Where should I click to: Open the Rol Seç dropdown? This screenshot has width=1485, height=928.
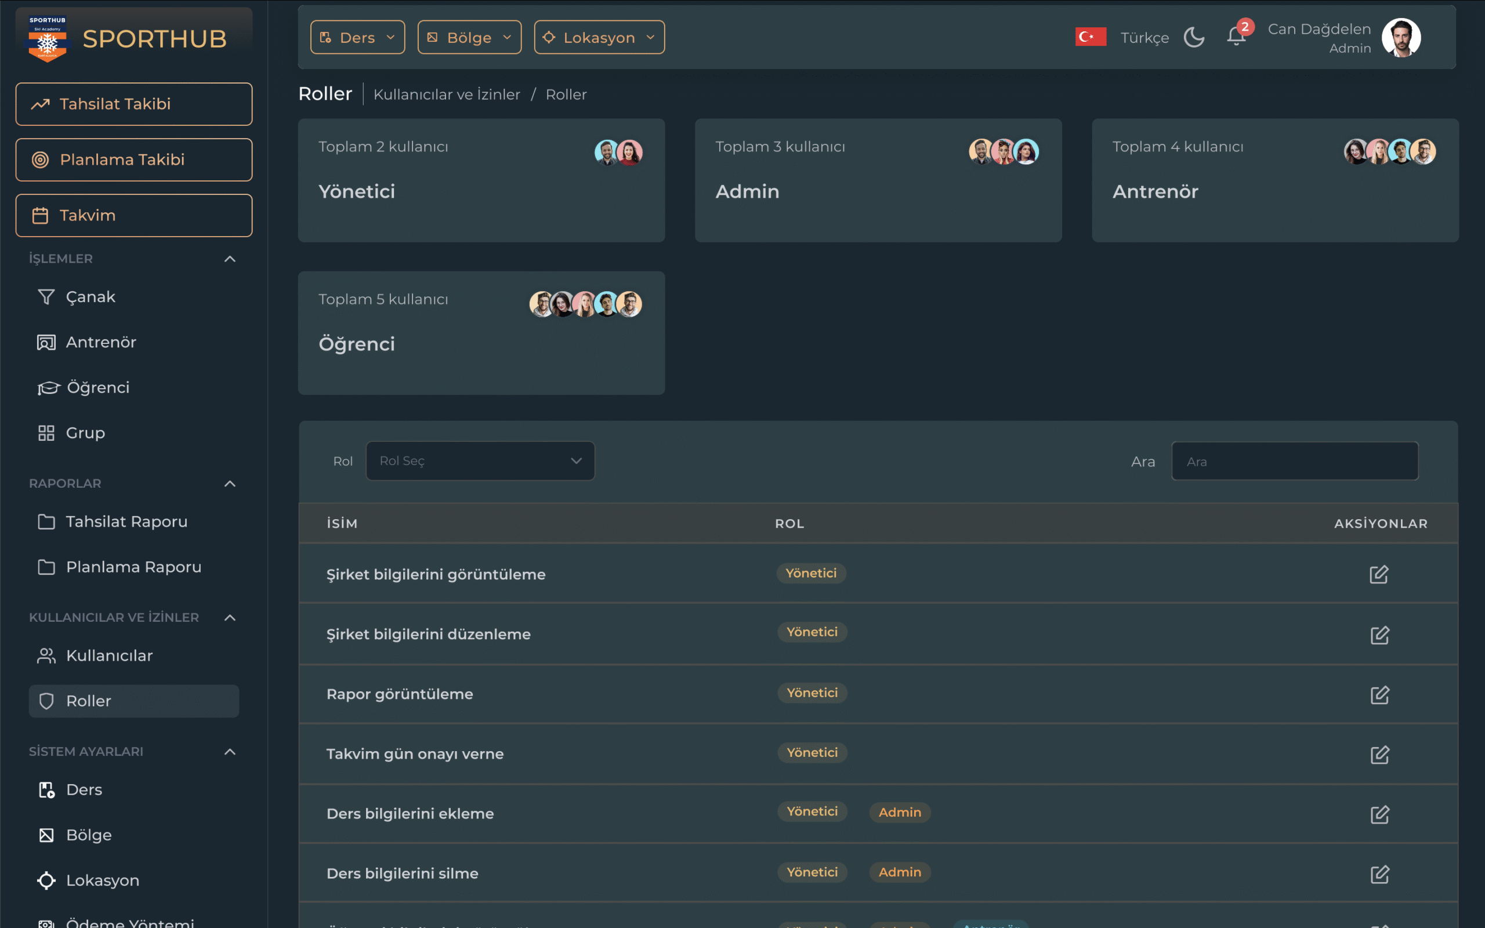point(480,461)
